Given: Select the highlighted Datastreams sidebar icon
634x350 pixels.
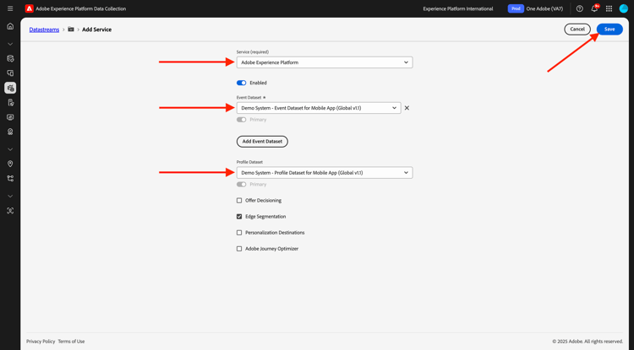Looking at the screenshot, I should pyautogui.click(x=10, y=88).
